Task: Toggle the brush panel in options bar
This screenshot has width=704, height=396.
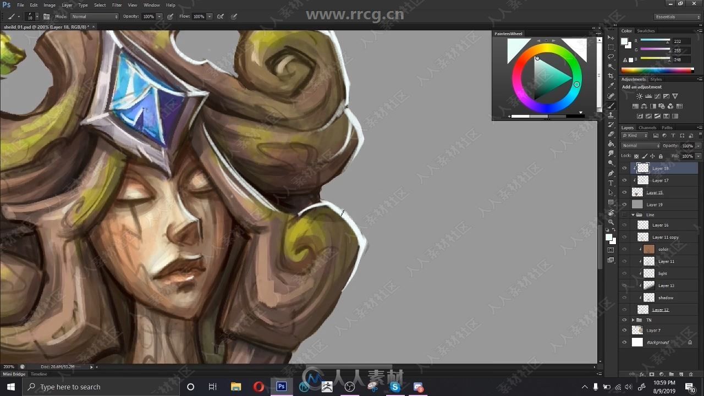Action: pos(46,16)
